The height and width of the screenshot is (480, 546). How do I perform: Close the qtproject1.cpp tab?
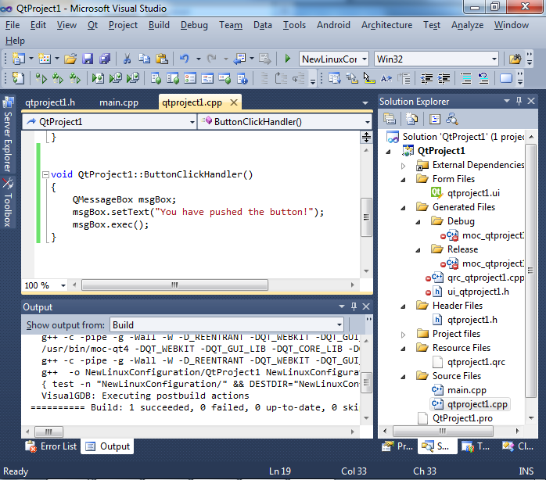click(x=234, y=102)
